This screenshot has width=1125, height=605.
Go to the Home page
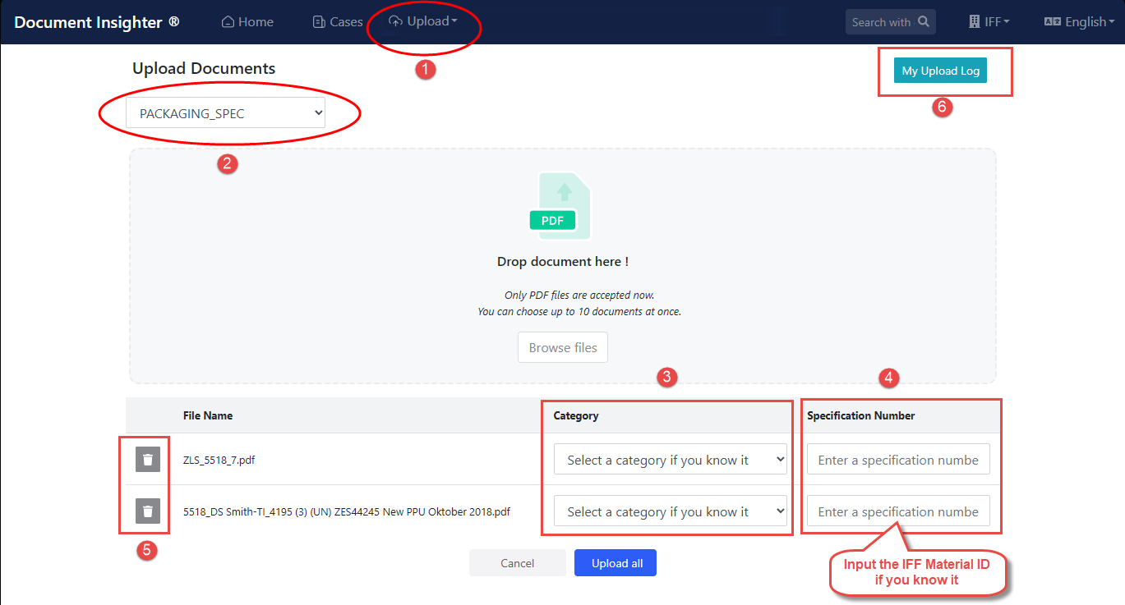coord(247,22)
